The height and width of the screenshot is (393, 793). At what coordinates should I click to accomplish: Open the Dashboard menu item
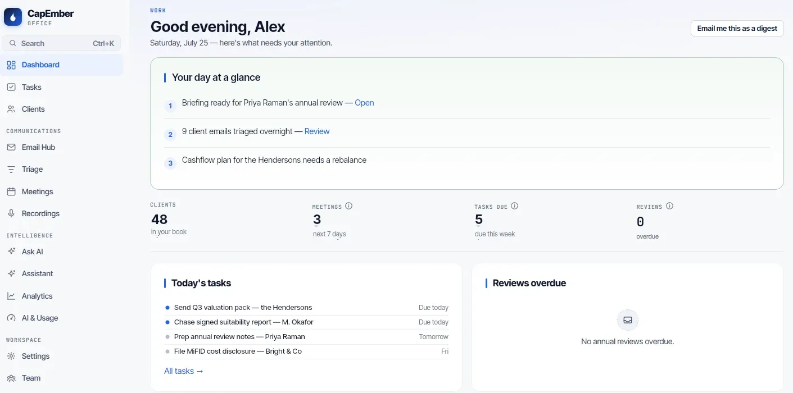coord(61,65)
